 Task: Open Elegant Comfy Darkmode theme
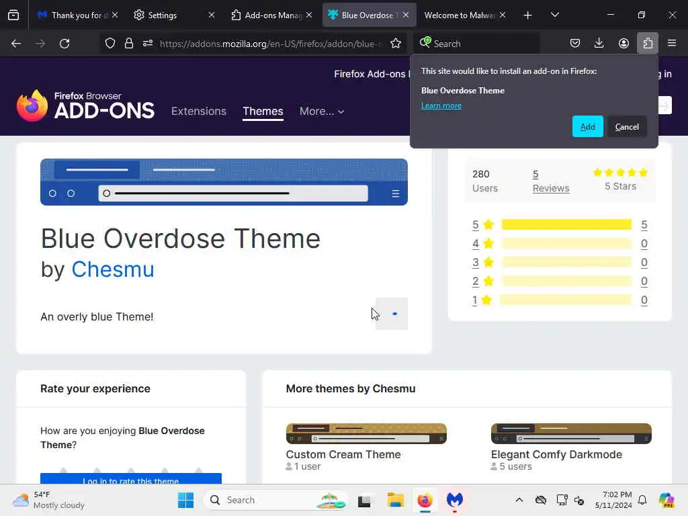tap(556, 454)
